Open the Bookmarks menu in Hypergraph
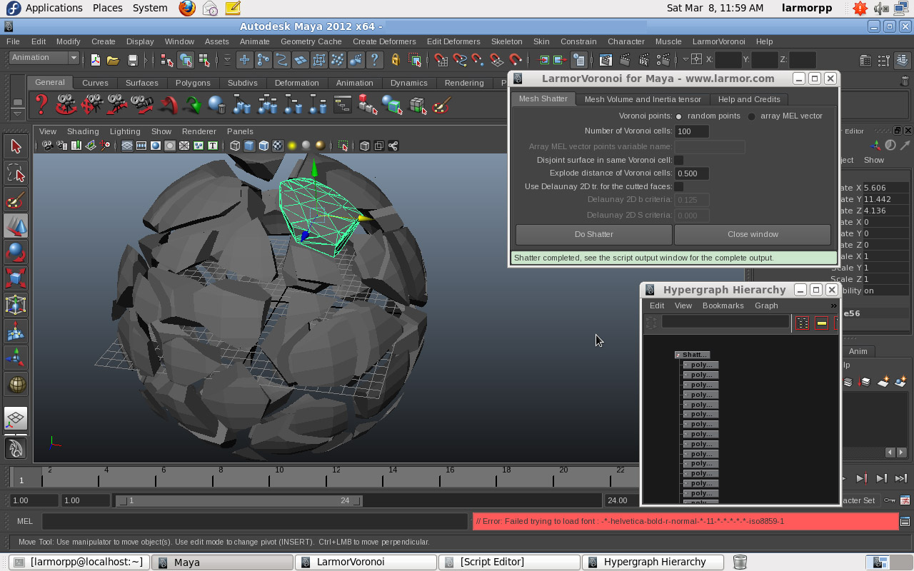 click(723, 305)
